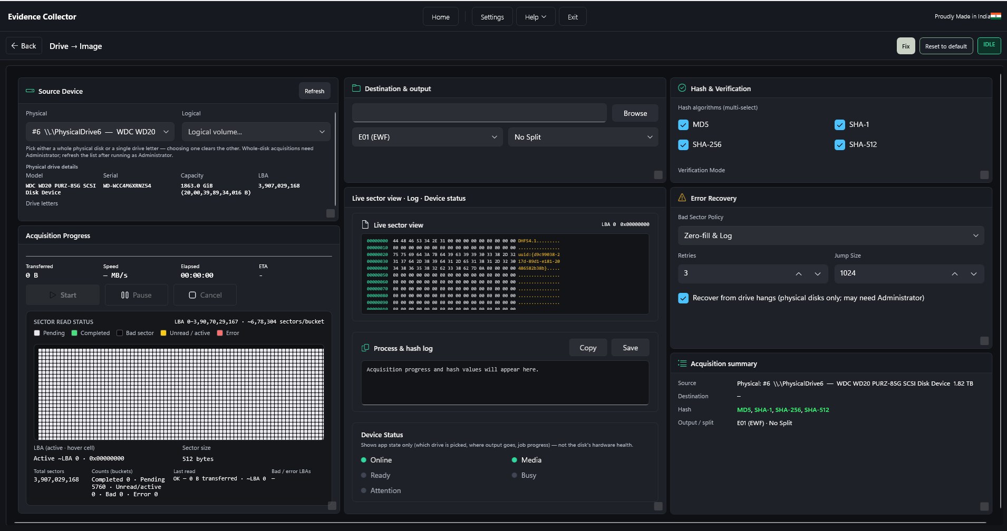Screen dimensions: 1007x531
Task: Click the resize grip of Hash & Verification panel
Action: coord(984,175)
